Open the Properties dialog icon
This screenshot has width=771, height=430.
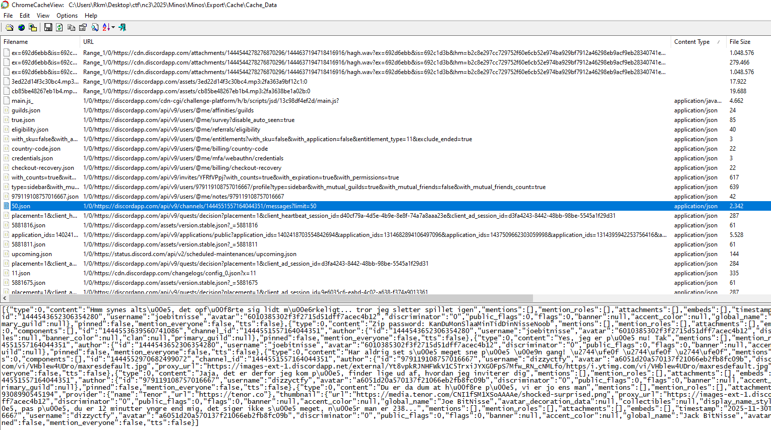coord(83,27)
